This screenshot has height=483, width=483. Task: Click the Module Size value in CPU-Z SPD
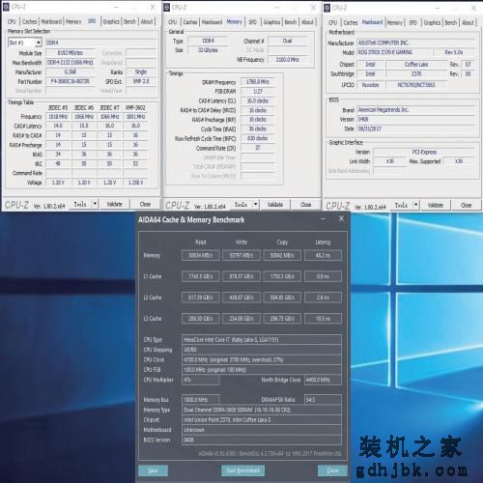(x=71, y=53)
